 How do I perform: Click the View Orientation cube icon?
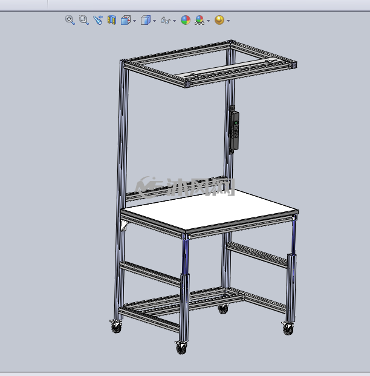(126, 20)
